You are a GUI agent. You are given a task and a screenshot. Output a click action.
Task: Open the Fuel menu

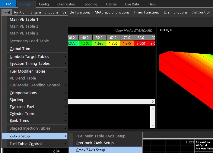click(7, 12)
